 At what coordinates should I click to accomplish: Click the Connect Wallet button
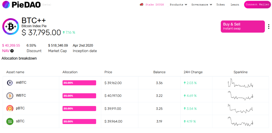(x=257, y=4)
